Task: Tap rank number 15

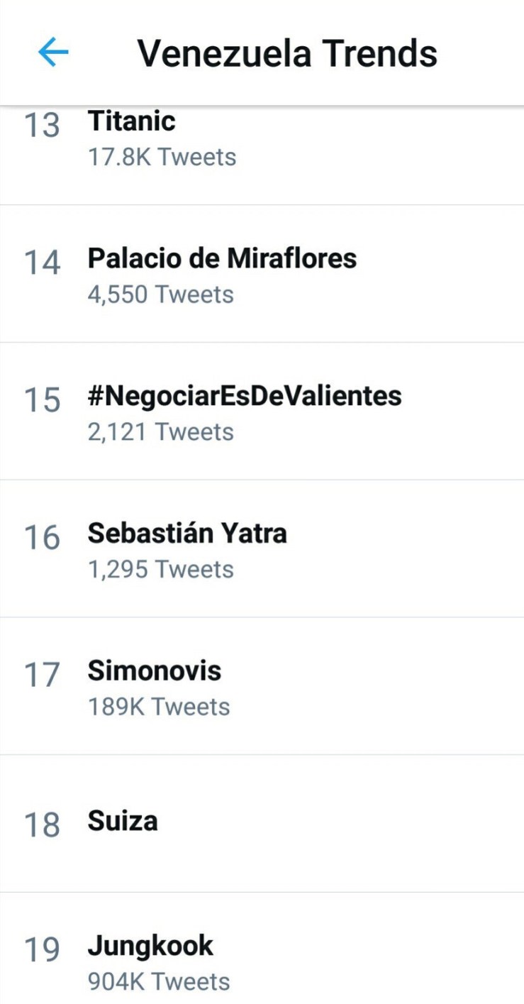Action: coord(43,400)
